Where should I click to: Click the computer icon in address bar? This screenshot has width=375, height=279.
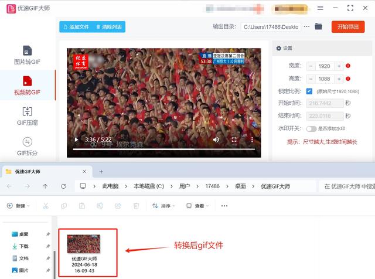(83, 186)
